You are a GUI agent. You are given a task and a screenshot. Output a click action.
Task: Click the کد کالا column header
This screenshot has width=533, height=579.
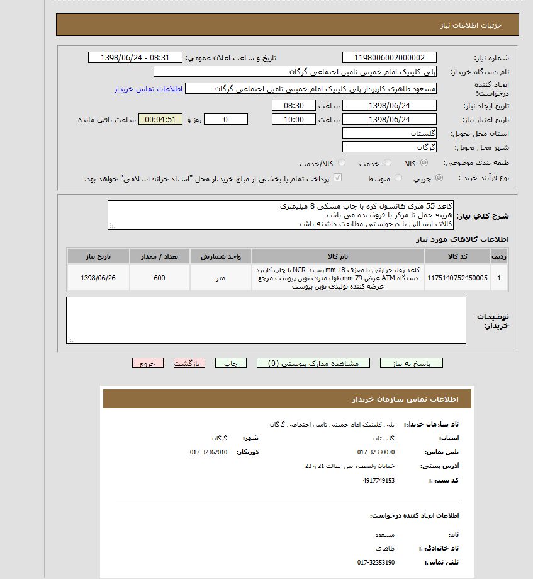[457, 256]
